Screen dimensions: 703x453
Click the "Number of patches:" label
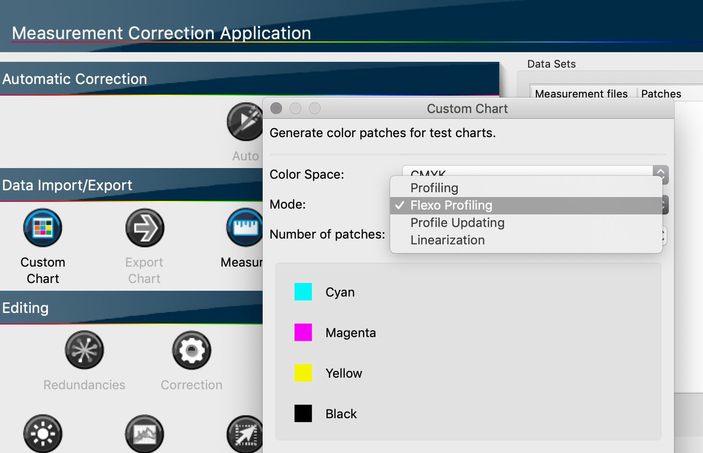coord(327,234)
